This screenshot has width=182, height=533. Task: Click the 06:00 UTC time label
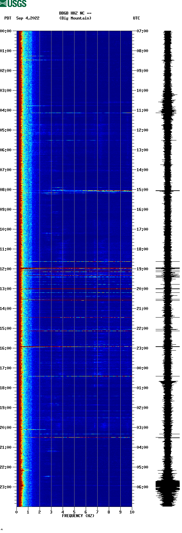click(142, 487)
